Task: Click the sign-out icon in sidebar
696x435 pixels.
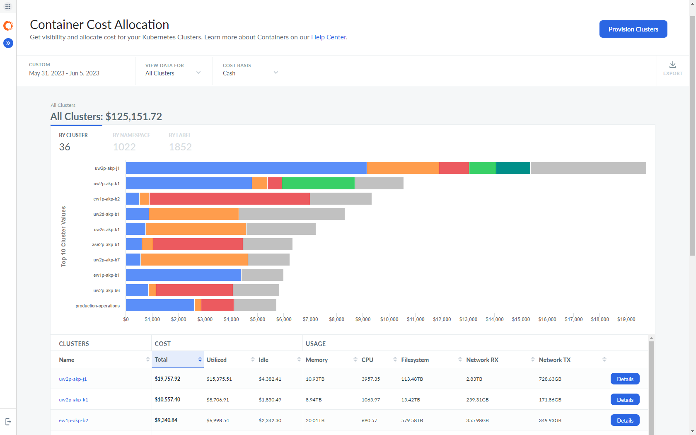Action: pos(8,422)
